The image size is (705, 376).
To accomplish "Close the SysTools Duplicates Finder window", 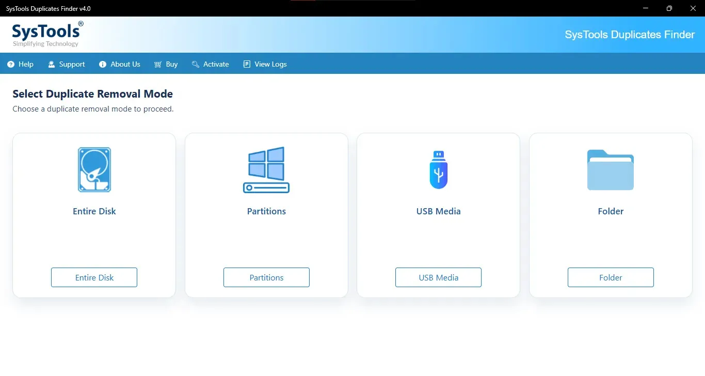I will click(693, 8).
